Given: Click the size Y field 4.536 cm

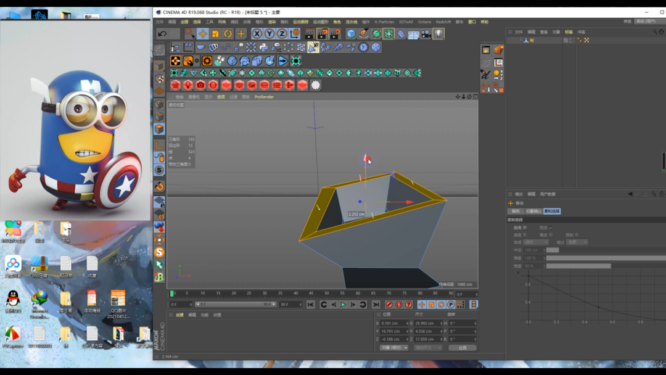Looking at the screenshot, I should 428,331.
